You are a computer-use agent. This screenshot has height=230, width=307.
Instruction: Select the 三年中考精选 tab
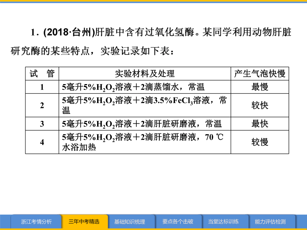coord(84,221)
